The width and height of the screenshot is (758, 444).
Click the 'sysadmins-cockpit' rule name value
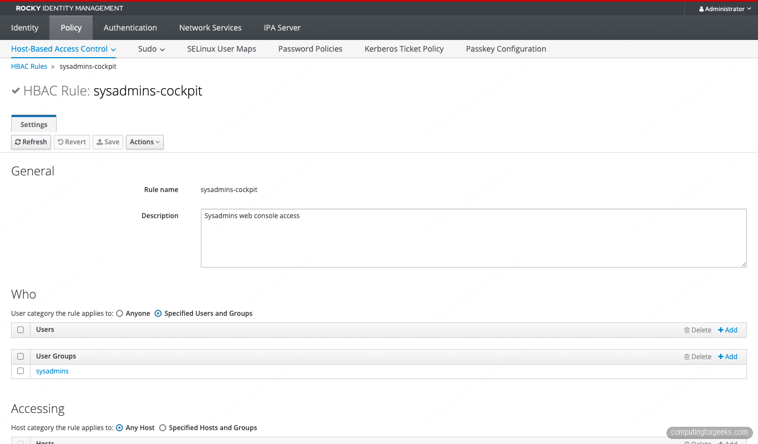229,190
